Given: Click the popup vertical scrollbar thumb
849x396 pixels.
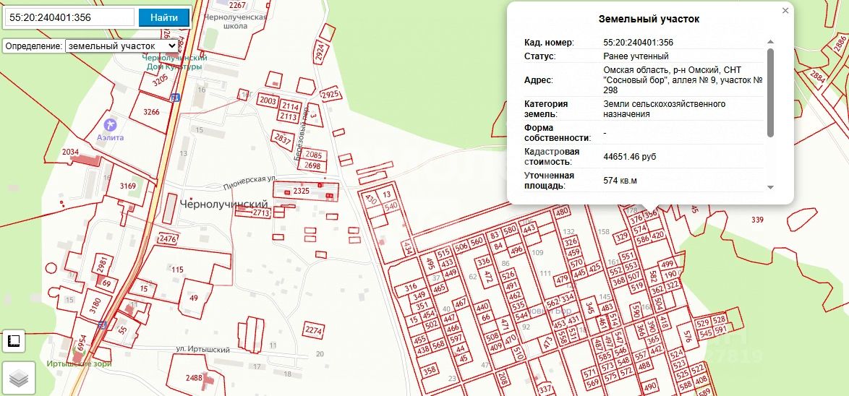Looking at the screenshot, I should tap(770, 92).
